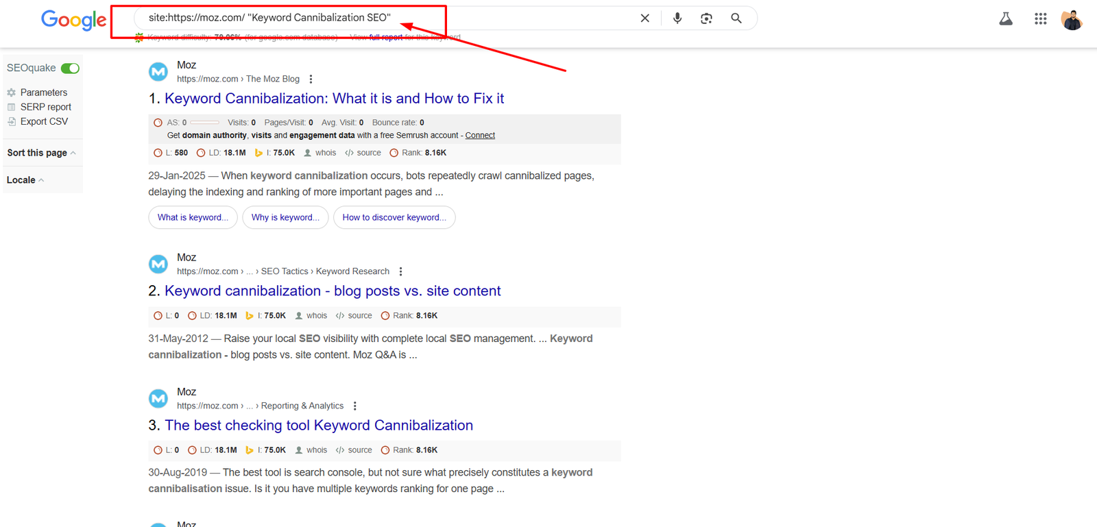Click the whois link under result 1
Viewport: 1097px width, 527px height.
[x=320, y=153]
